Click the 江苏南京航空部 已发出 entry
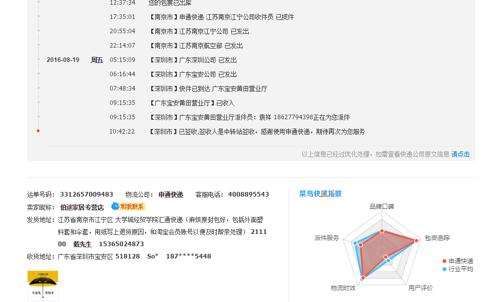The height and width of the screenshot is (302, 486). 196,46
